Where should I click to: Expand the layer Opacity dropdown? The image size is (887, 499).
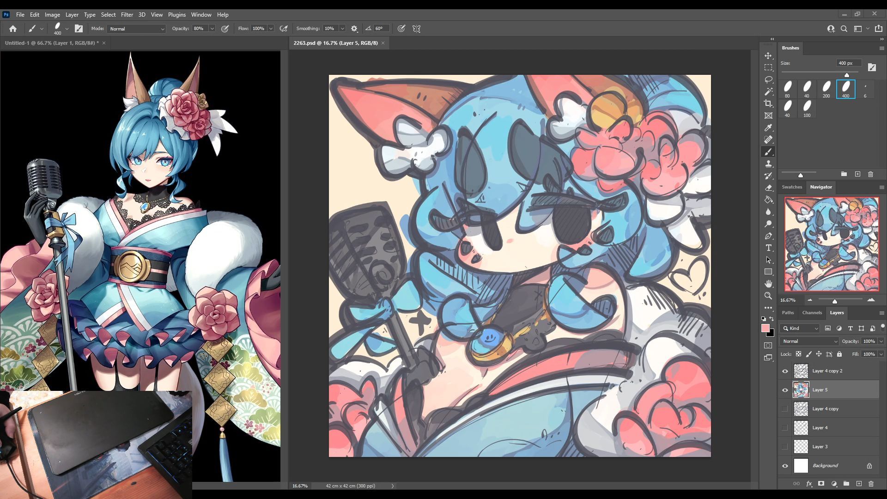tap(881, 341)
